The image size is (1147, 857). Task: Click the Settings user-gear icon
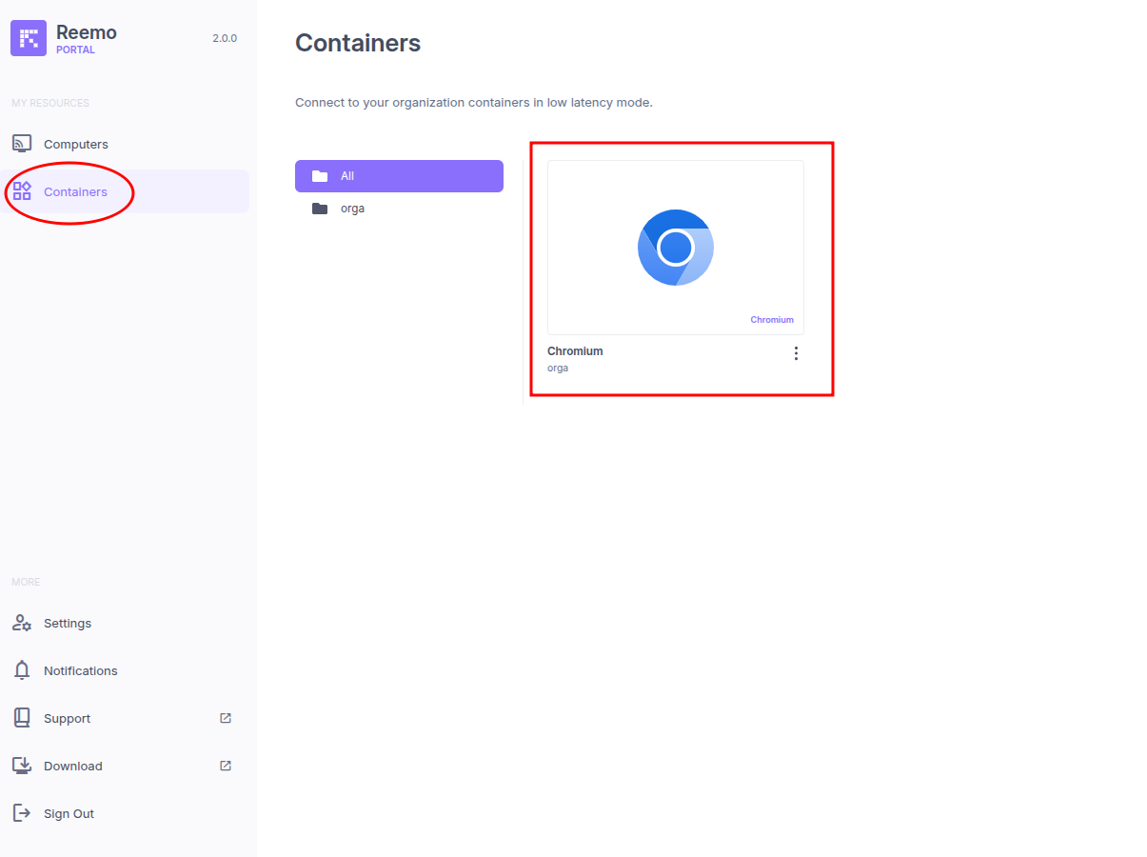22,623
